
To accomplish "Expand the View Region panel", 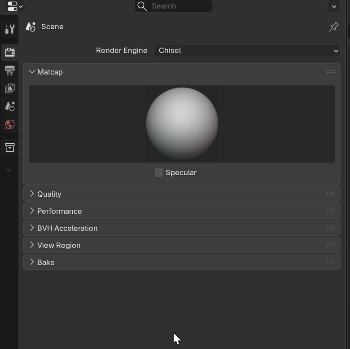I will (58, 245).
